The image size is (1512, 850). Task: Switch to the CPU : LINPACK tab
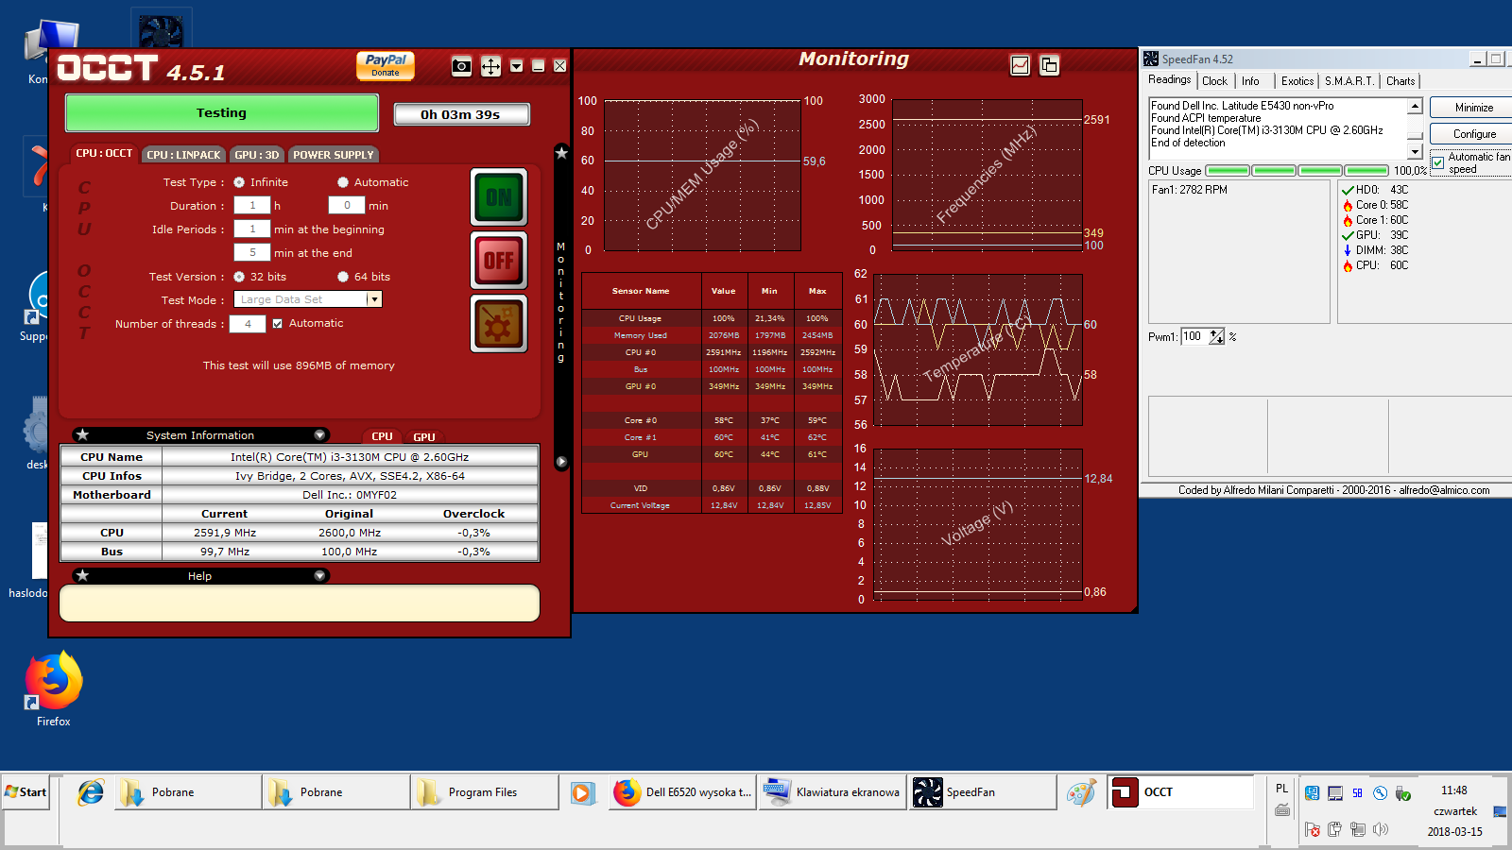pos(183,155)
